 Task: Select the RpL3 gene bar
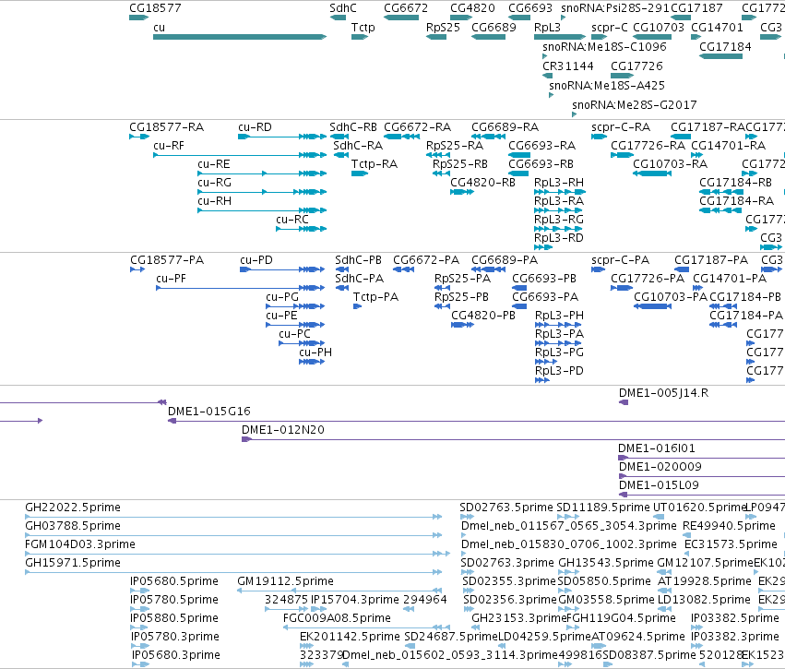click(x=560, y=37)
